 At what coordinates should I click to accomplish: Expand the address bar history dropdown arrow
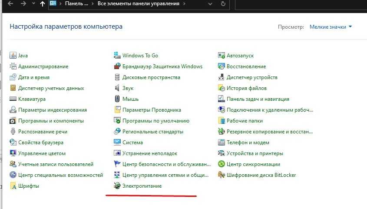point(211,4)
